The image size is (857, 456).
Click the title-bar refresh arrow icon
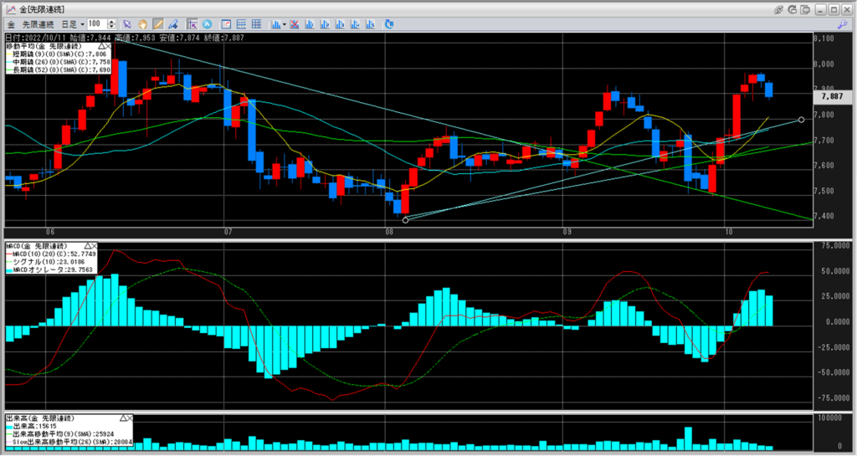pos(792,9)
